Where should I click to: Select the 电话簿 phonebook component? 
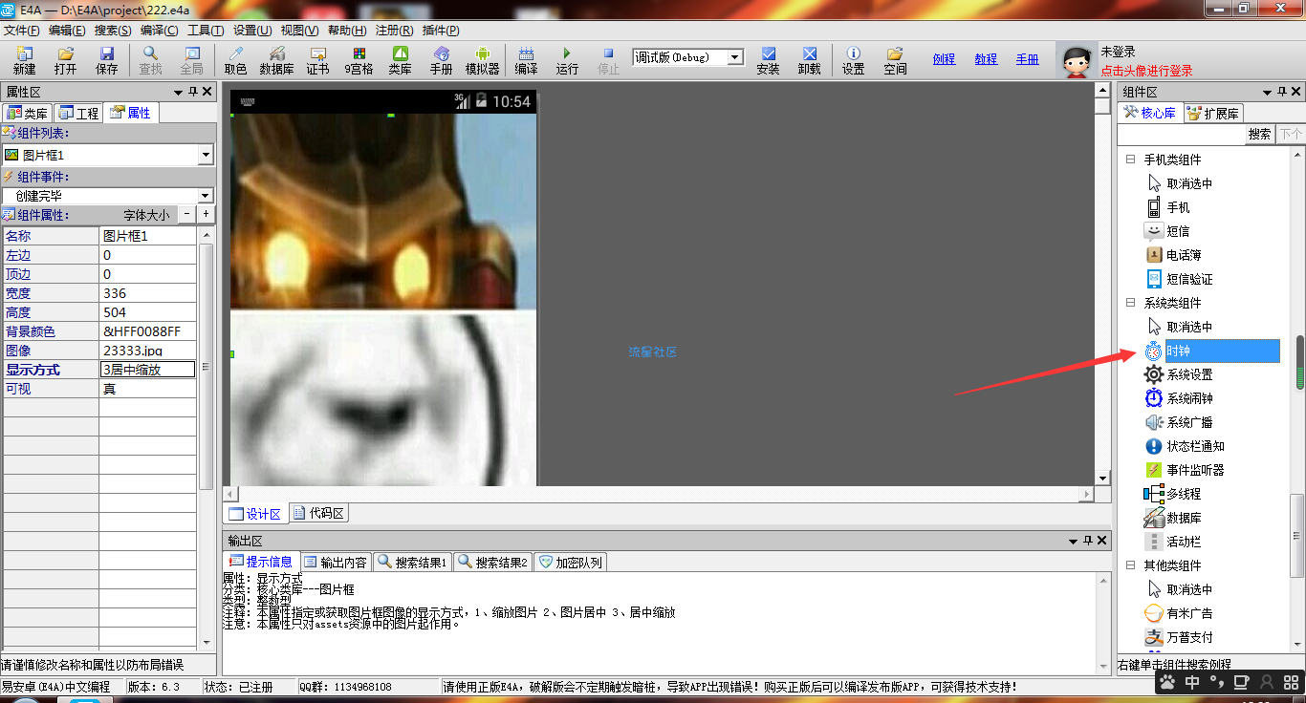coord(1173,255)
